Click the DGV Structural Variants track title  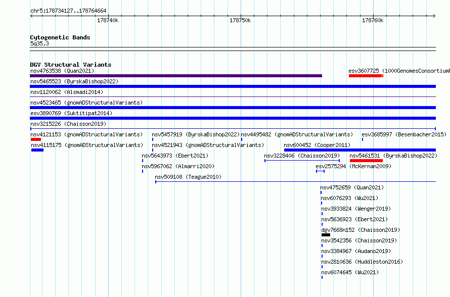(x=71, y=65)
